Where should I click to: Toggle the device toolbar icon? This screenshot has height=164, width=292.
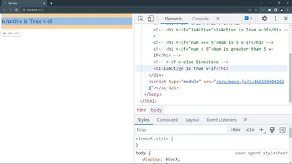[x=151, y=19]
